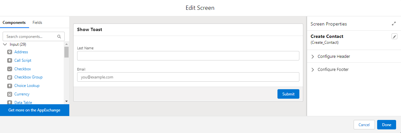Click the Address component icon
Image resolution: width=401 pixels, height=133 pixels.
[9, 52]
